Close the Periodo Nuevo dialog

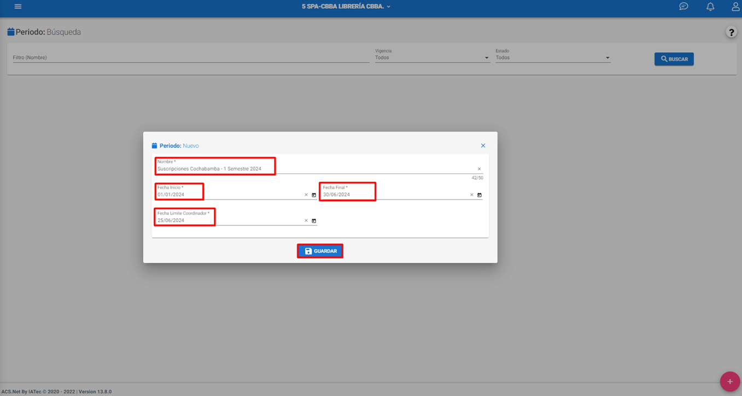pos(483,146)
